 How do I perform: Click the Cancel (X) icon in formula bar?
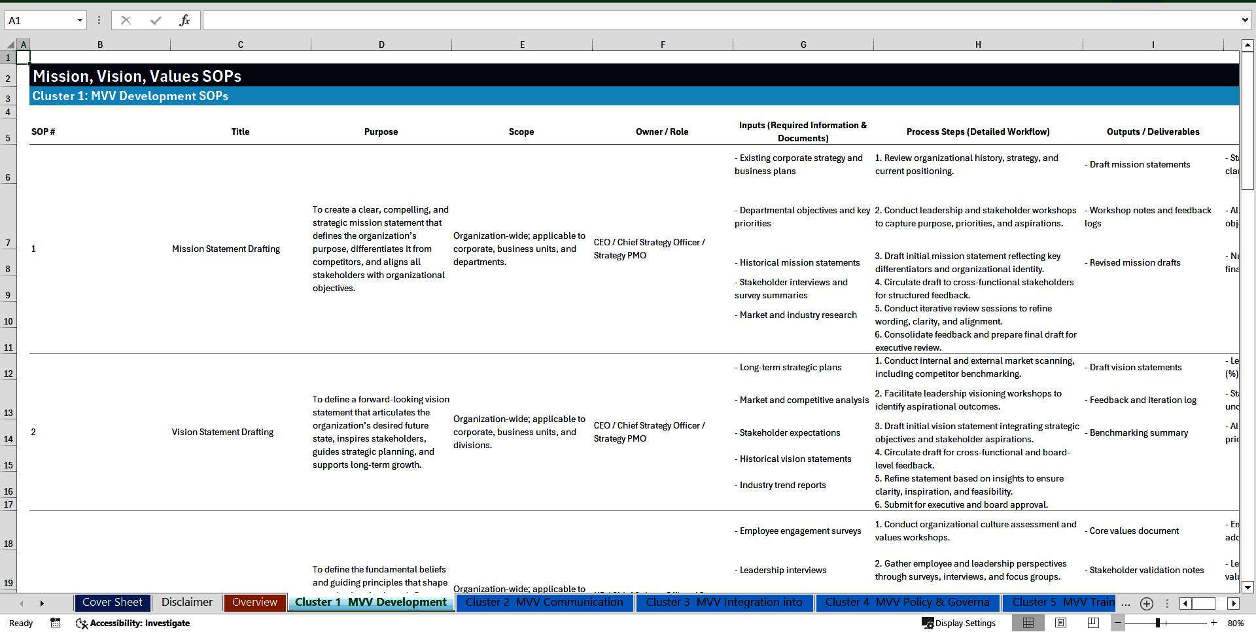tap(126, 20)
